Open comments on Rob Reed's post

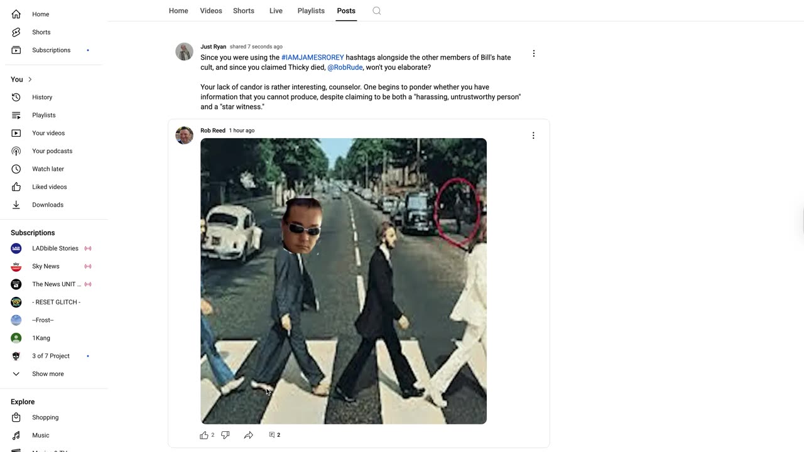pos(274,435)
